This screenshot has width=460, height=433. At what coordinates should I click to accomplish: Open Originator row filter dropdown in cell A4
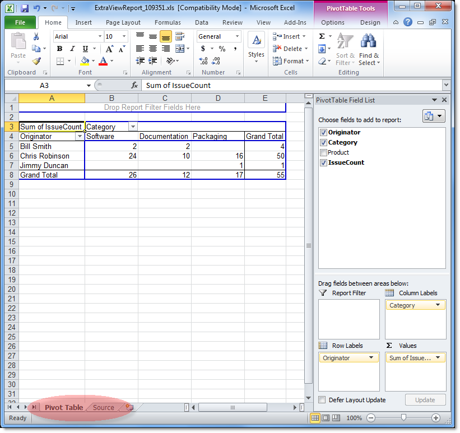tap(80, 137)
